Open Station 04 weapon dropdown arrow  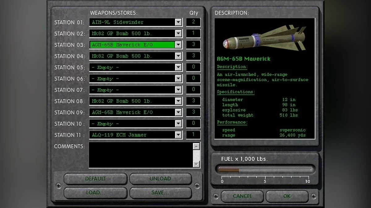[178, 56]
